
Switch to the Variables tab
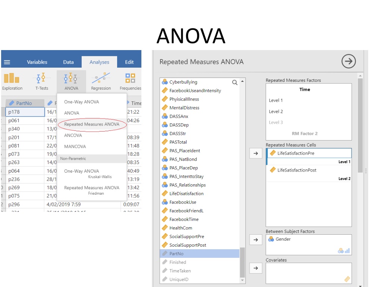coord(37,62)
